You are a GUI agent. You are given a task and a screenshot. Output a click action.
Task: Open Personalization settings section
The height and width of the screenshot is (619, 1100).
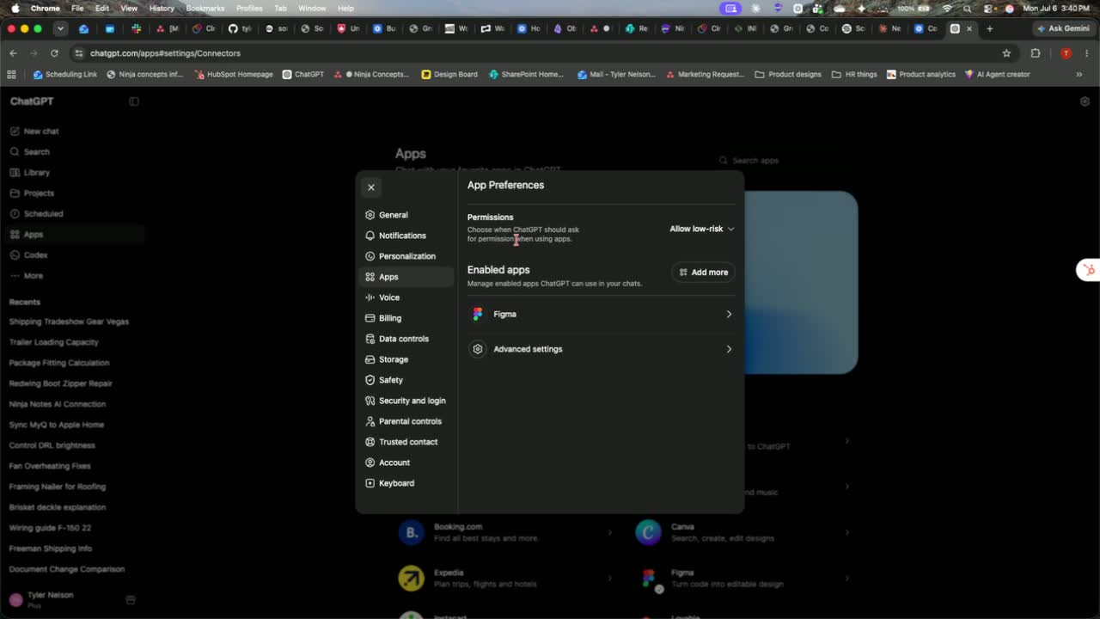click(406, 256)
